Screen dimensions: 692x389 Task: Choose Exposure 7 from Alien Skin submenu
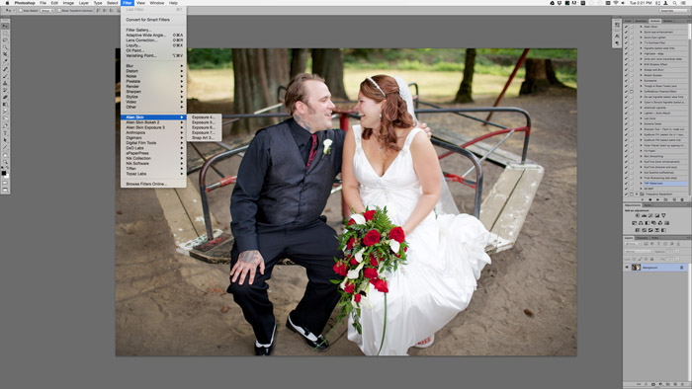coord(204,132)
